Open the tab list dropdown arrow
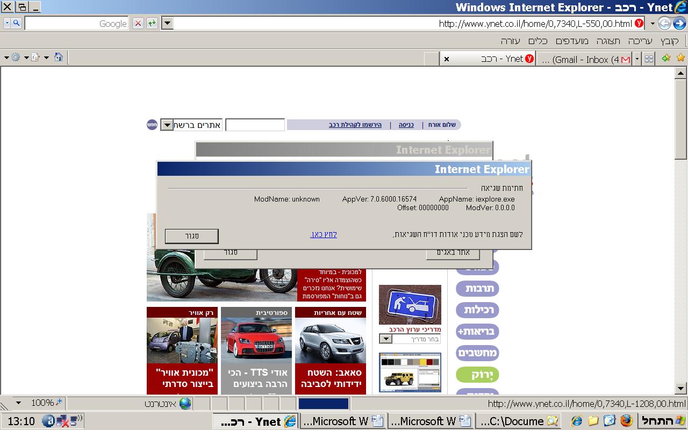This screenshot has height=430, width=688. pyautogui.click(x=637, y=59)
